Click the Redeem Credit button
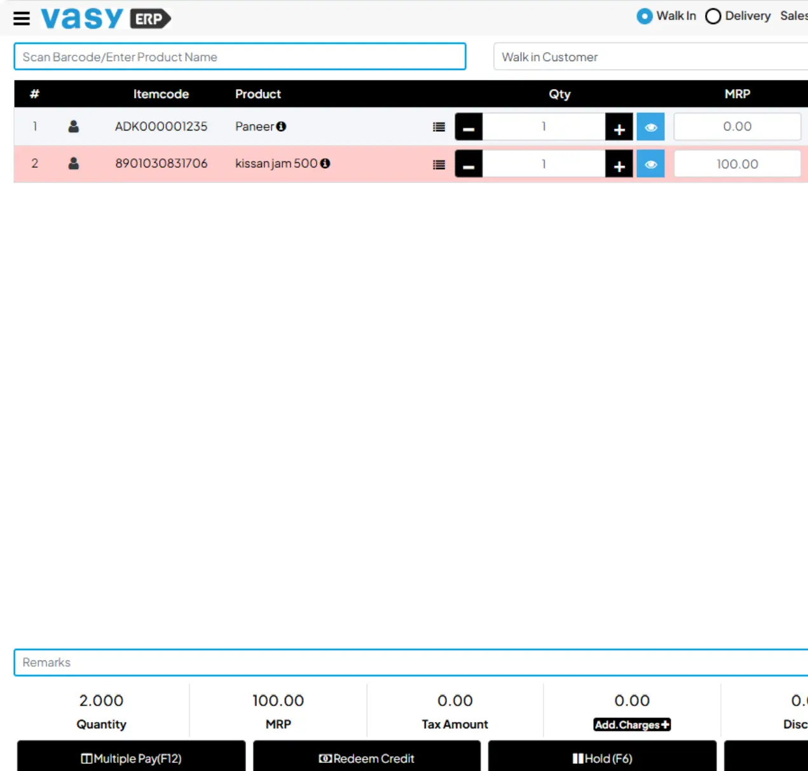The width and height of the screenshot is (808, 771). (366, 758)
